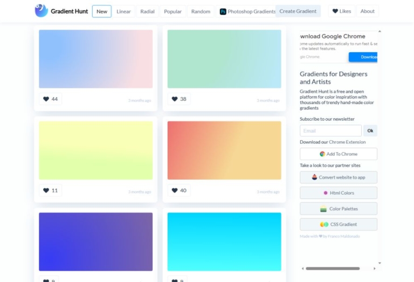Click the Gradient Hunt logo icon
Viewport: 414px width, 282px height.
coord(41,11)
